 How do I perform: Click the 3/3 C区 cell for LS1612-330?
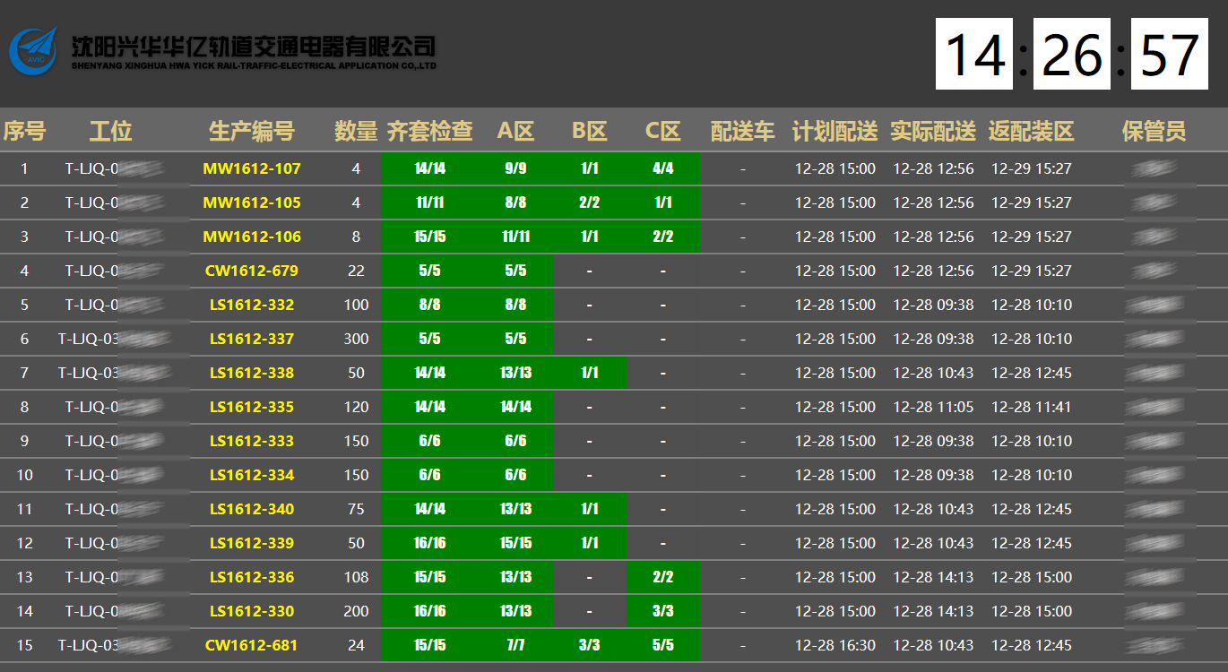click(662, 611)
